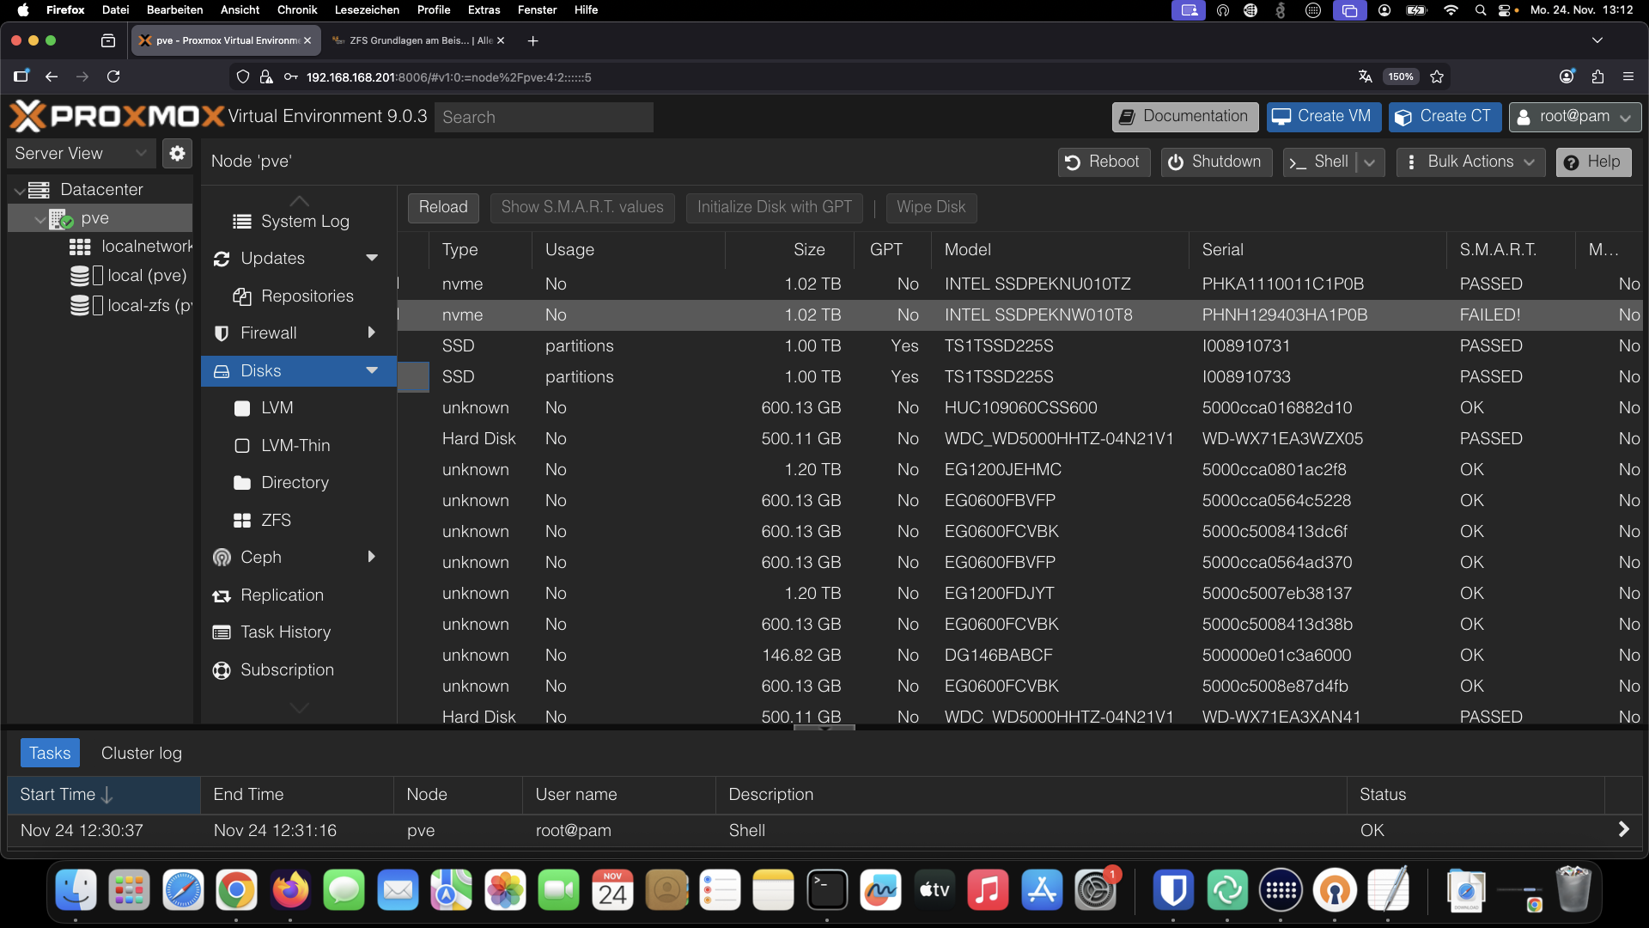The image size is (1649, 928).
Task: Open LVM-Thin disk view
Action: (x=295, y=446)
